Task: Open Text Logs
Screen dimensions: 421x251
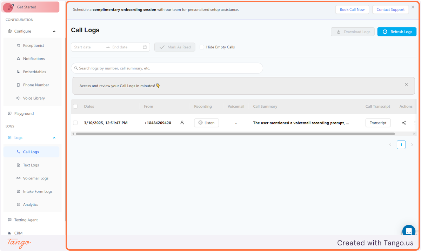Action: point(32,165)
